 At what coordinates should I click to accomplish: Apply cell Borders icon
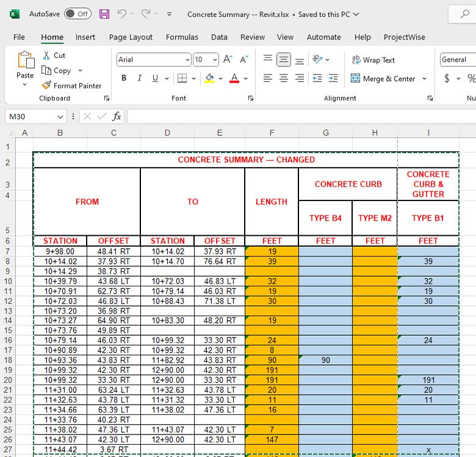tap(182, 78)
